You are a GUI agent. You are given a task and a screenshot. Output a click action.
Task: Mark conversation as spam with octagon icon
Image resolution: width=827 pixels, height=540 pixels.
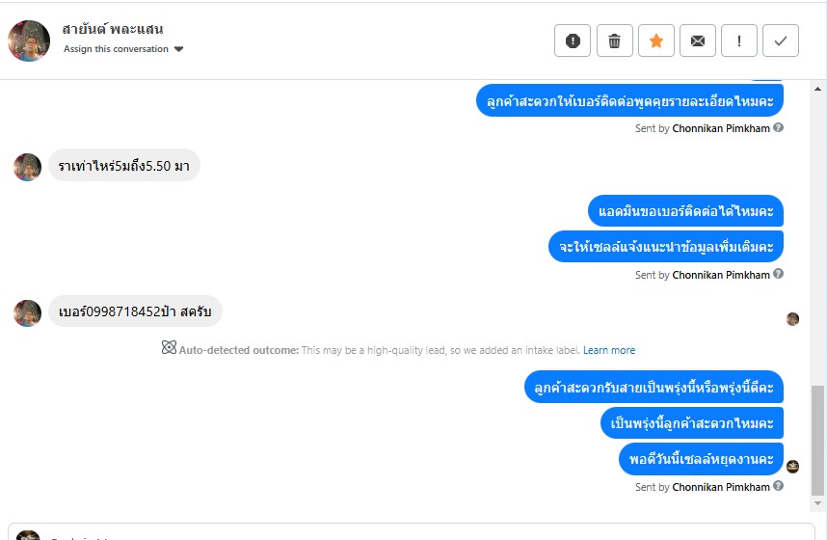tap(573, 40)
